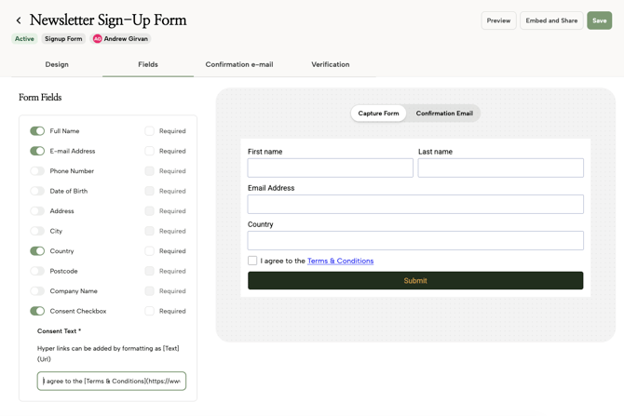Click the Preview button
Screen dimensions: 624x416
point(498,20)
